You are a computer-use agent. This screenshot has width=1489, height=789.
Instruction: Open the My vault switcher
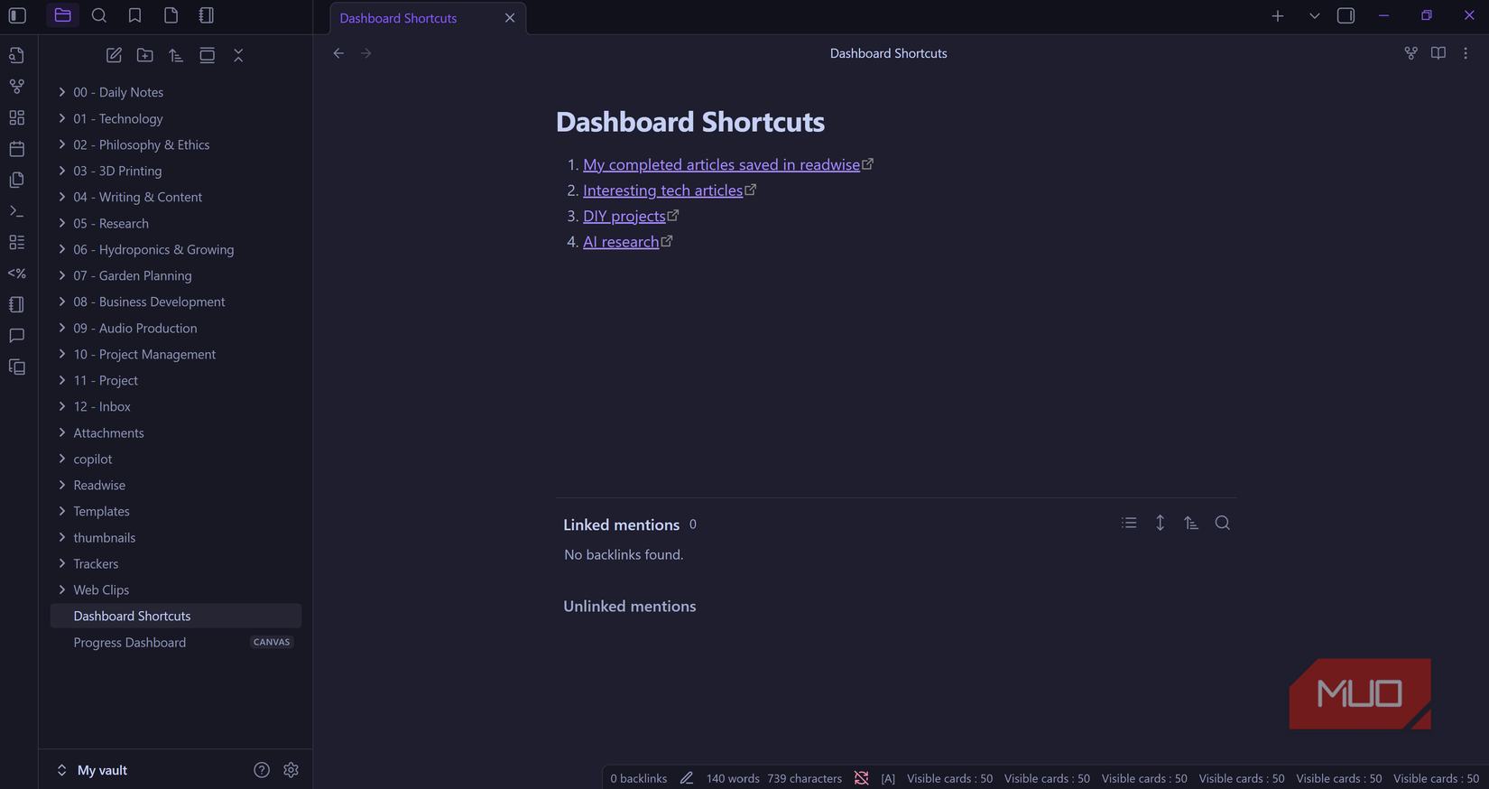click(x=92, y=770)
